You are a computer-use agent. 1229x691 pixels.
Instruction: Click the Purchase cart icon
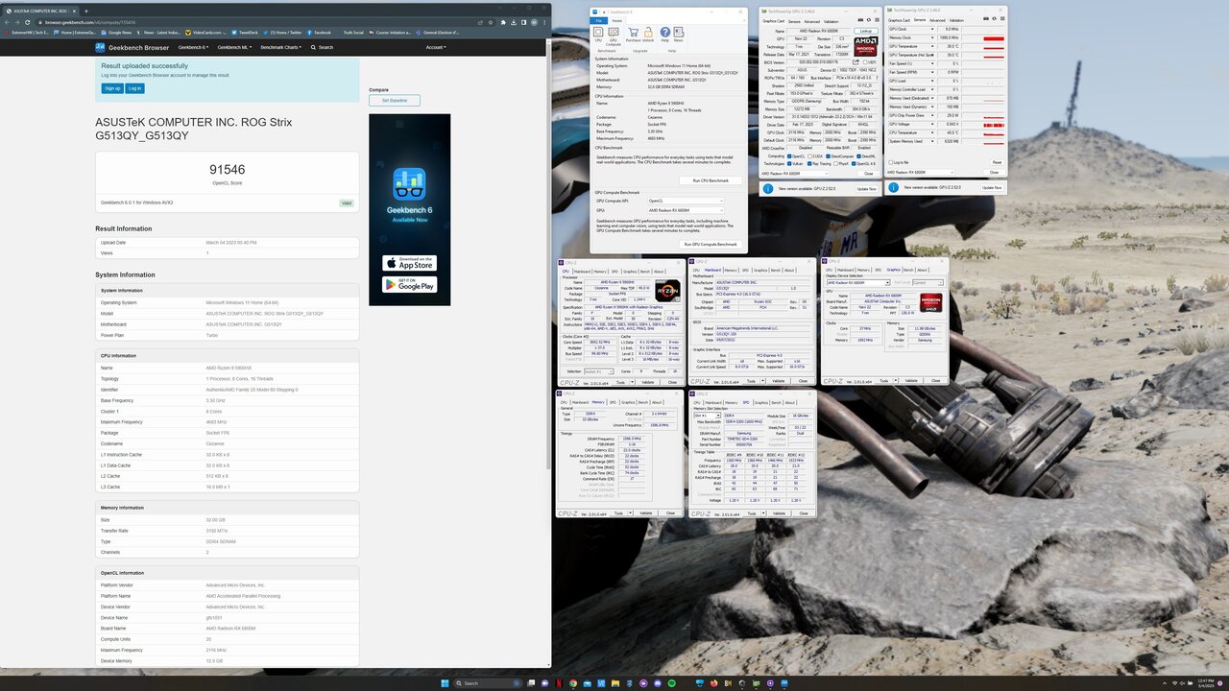(633, 33)
